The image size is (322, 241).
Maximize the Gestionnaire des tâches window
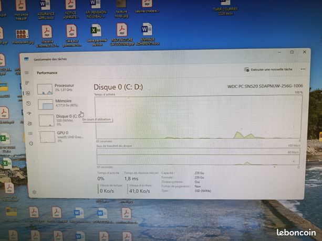(292, 52)
